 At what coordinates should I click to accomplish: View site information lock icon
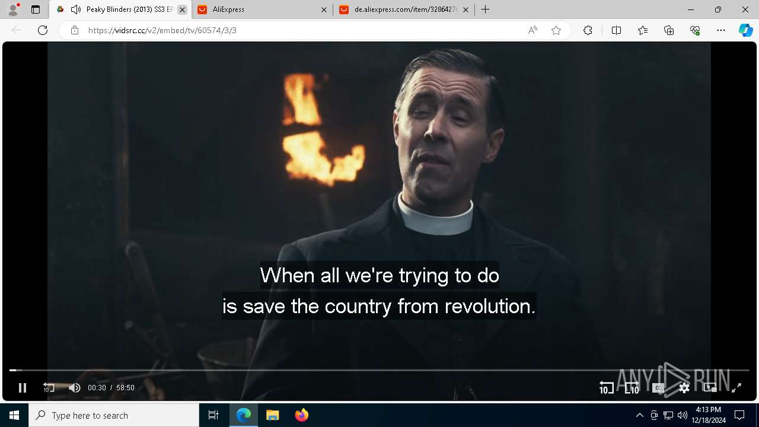click(75, 30)
